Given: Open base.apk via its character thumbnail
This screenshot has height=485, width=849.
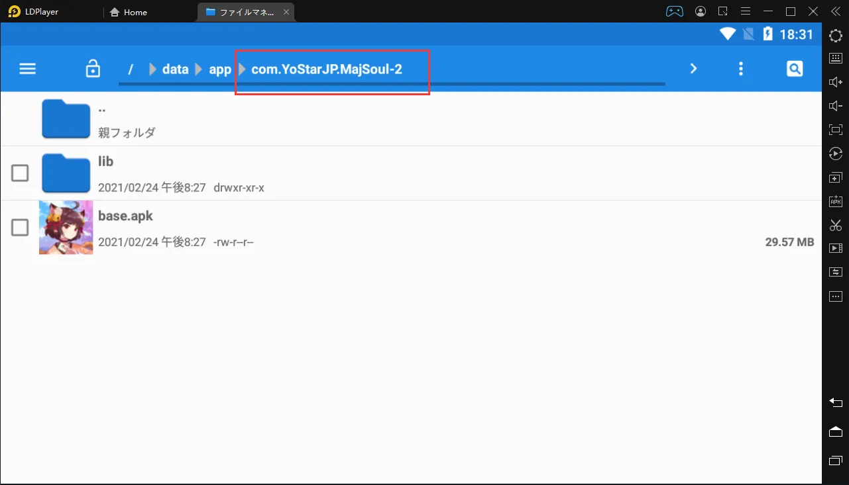Looking at the screenshot, I should coord(66,228).
